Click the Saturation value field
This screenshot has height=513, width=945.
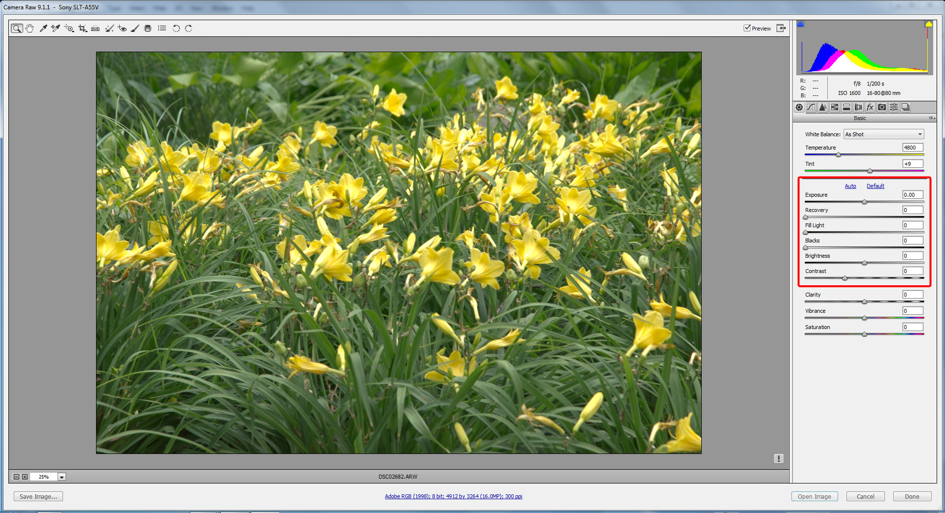[x=913, y=327]
